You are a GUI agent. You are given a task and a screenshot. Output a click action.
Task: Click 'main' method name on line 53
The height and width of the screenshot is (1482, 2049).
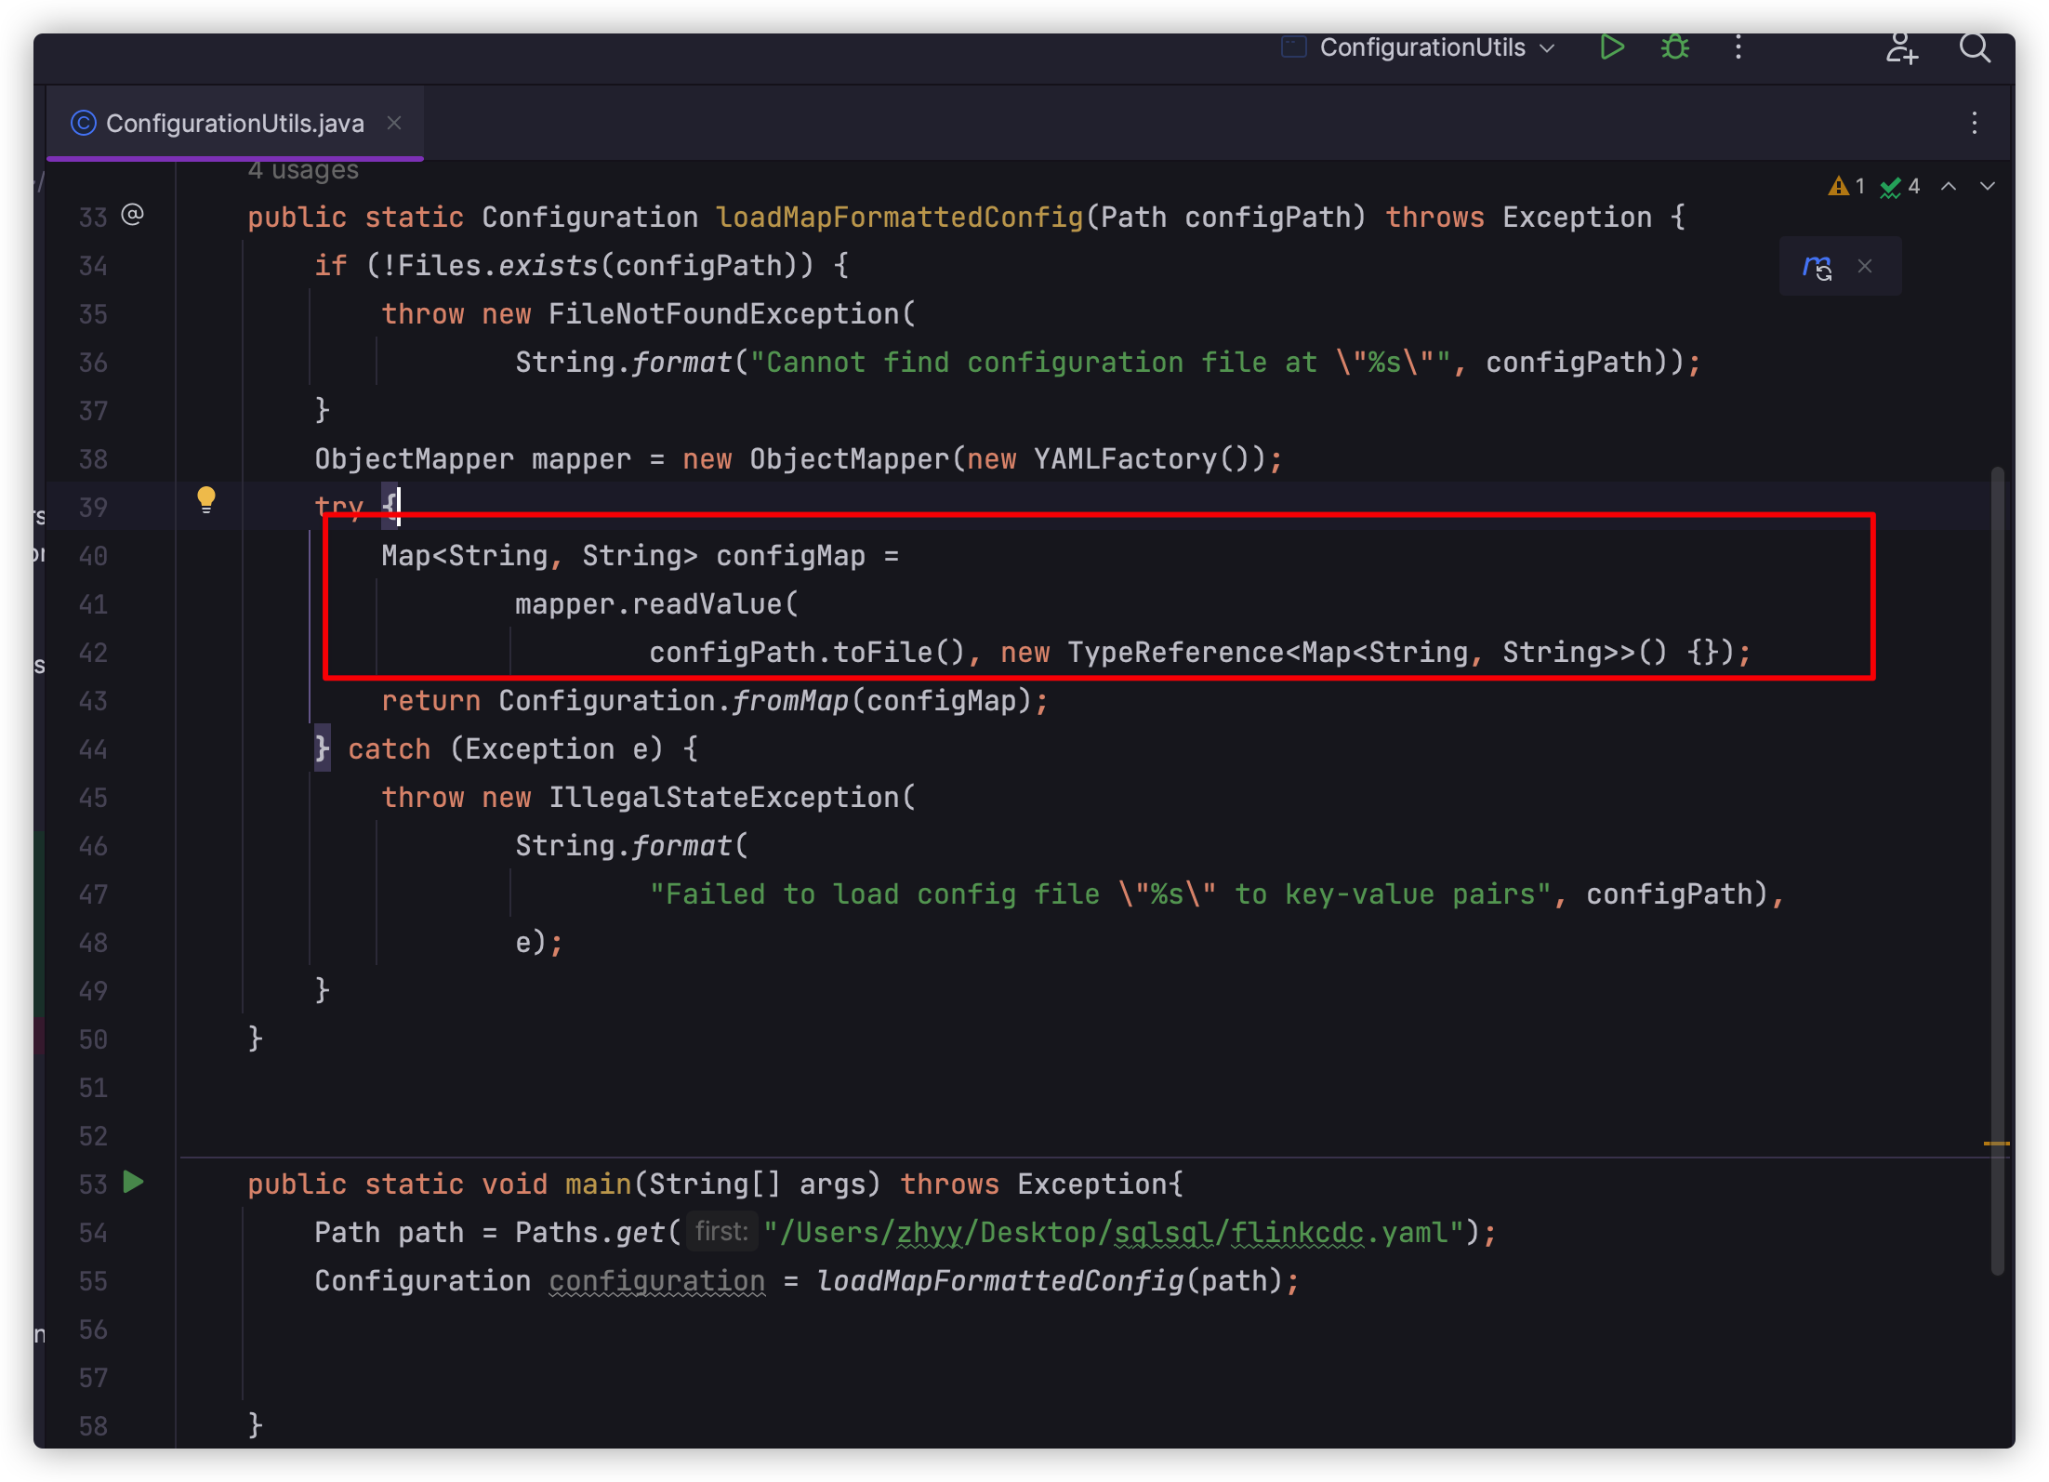[x=598, y=1184]
